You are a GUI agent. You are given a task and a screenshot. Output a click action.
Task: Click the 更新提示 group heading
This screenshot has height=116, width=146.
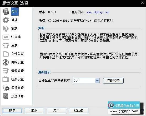tap(44, 72)
